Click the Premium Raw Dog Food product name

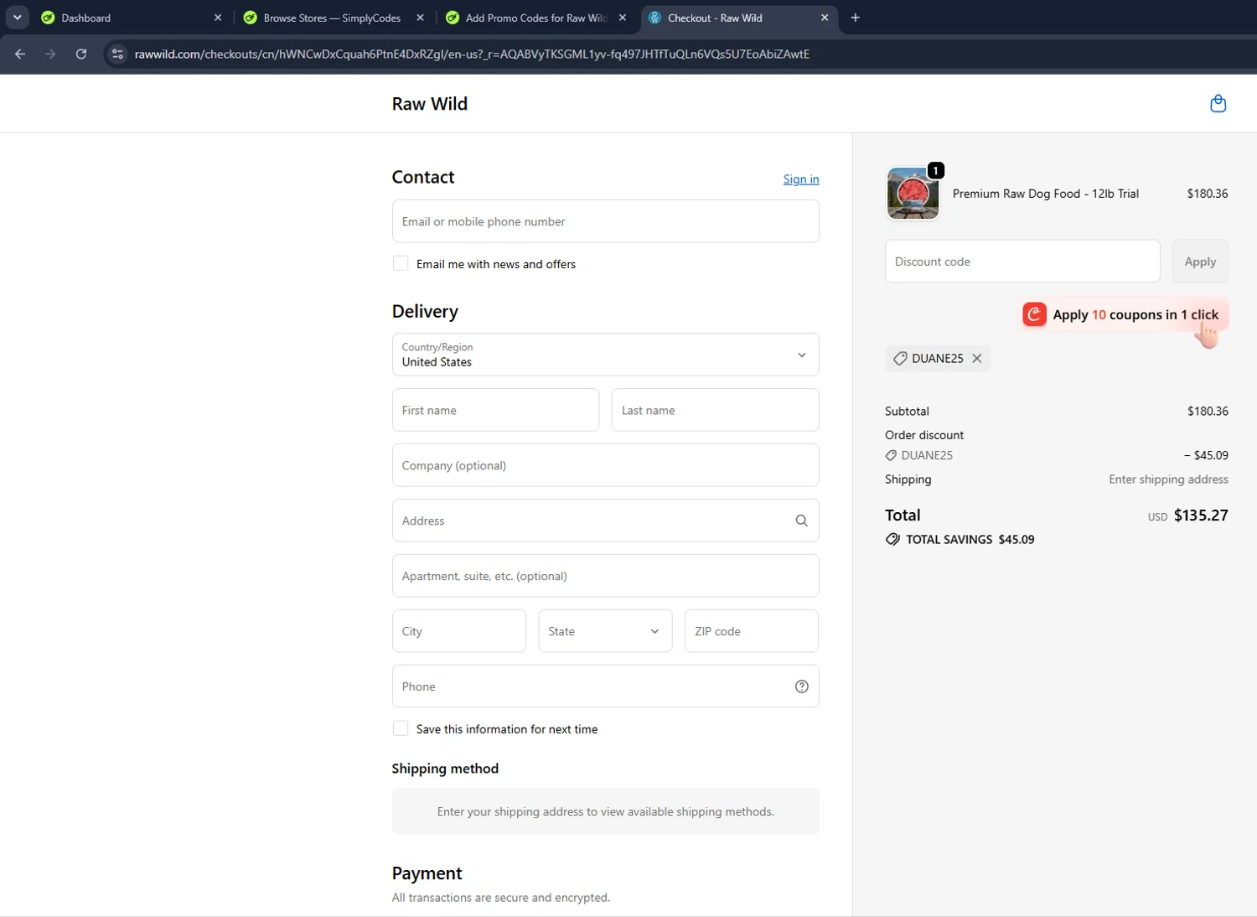pos(1045,194)
